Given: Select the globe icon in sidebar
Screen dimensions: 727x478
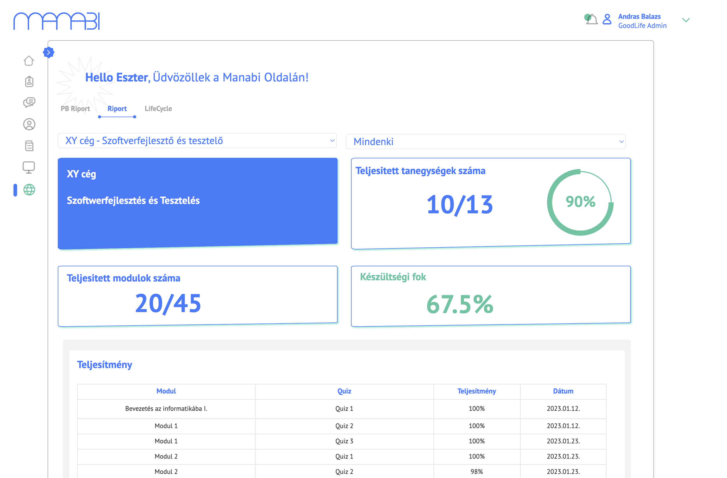Looking at the screenshot, I should (29, 190).
